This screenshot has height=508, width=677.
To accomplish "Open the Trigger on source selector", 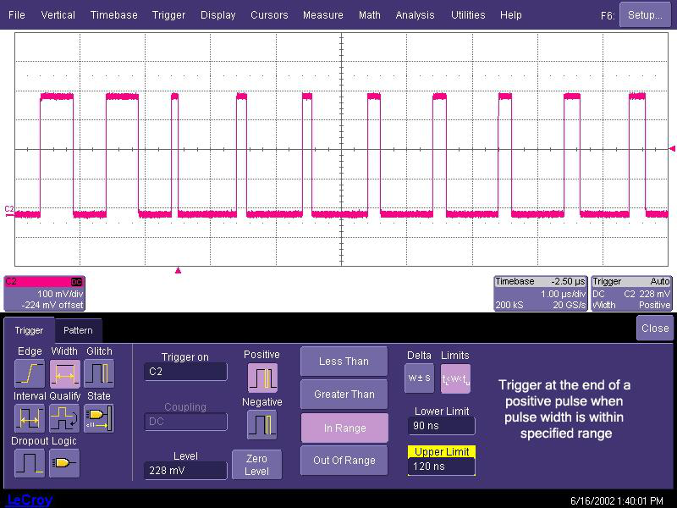I will (x=185, y=372).
